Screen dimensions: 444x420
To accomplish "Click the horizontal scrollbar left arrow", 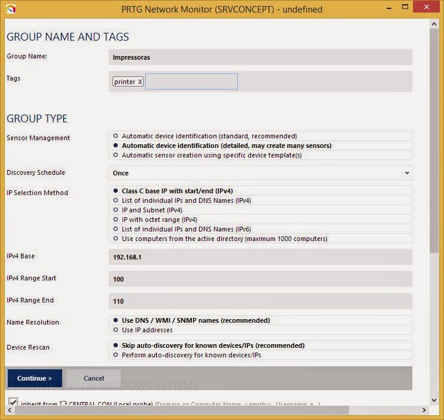I will coord(10,410).
